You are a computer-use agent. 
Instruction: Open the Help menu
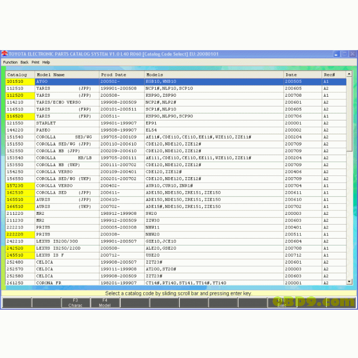point(46,62)
